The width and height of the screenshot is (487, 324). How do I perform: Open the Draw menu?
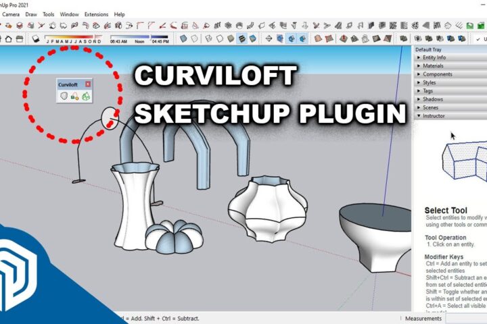click(31, 14)
